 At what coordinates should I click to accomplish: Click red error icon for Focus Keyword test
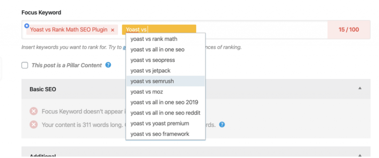[34, 111]
